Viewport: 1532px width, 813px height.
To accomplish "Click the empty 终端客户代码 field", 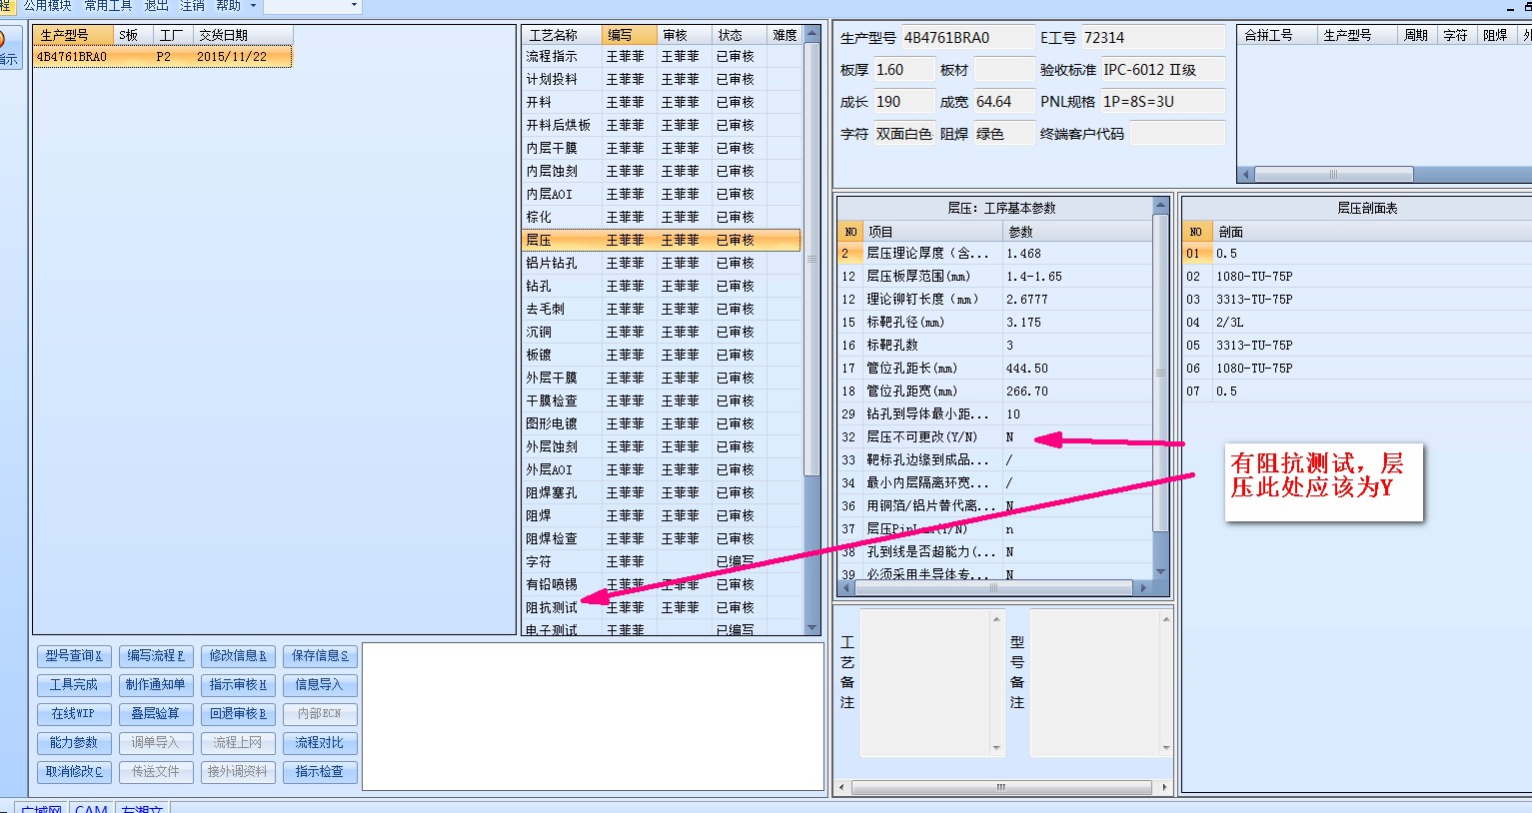I will 1177,134.
